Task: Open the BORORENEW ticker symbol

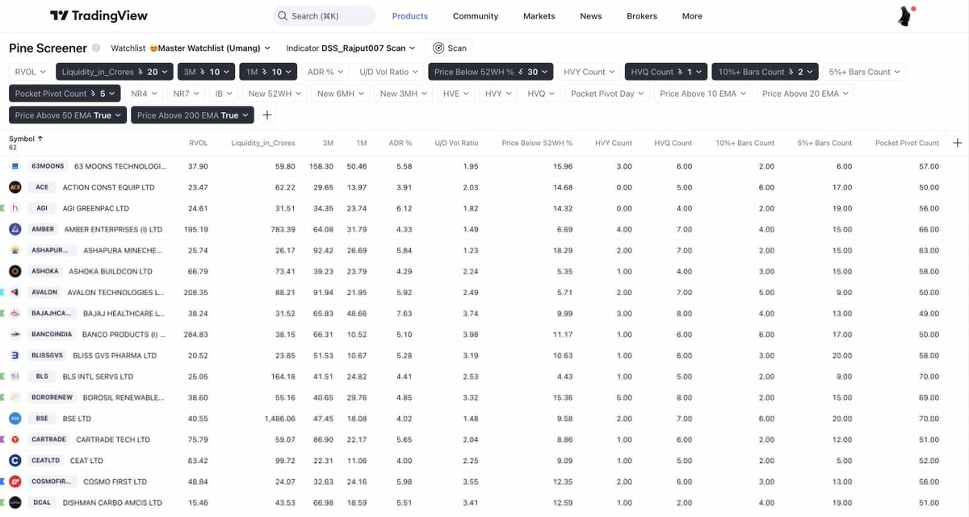Action: click(52, 398)
